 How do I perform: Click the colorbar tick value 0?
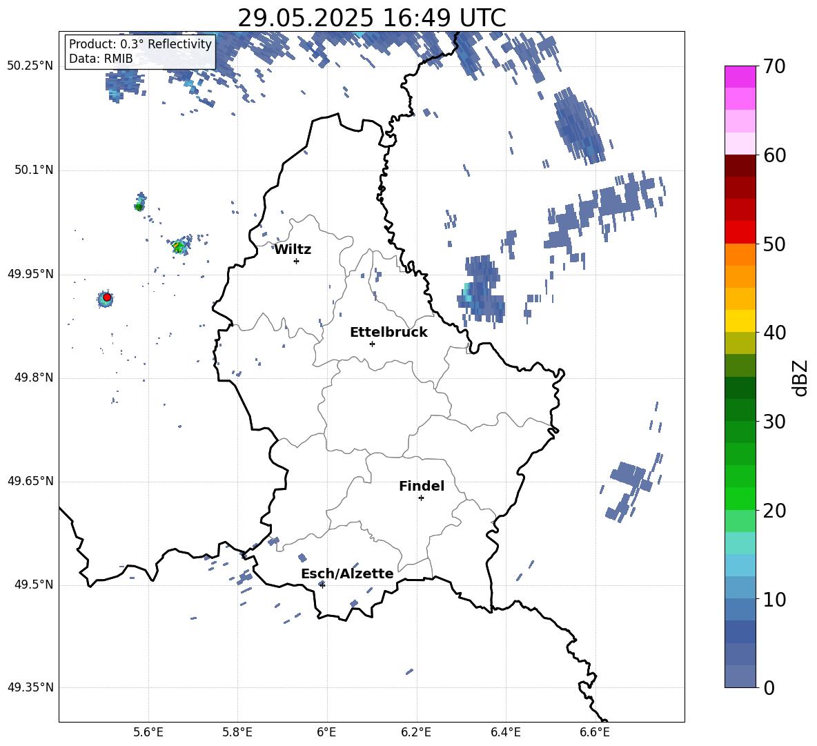click(x=769, y=687)
